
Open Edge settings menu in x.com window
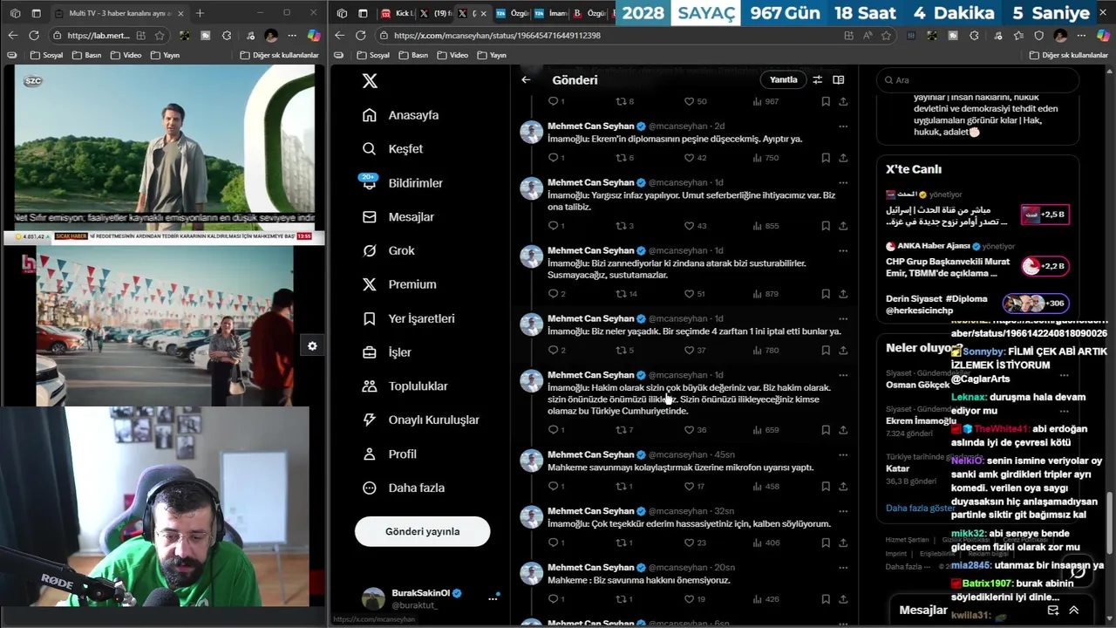[x=1082, y=36]
